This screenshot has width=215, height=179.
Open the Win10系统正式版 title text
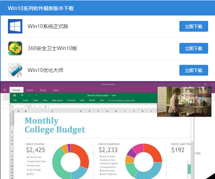coord(48,26)
